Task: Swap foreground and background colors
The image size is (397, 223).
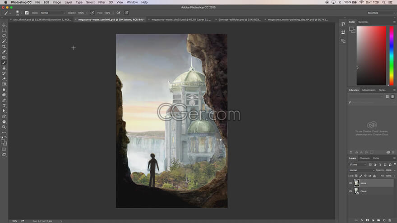Action: (x=5, y=137)
